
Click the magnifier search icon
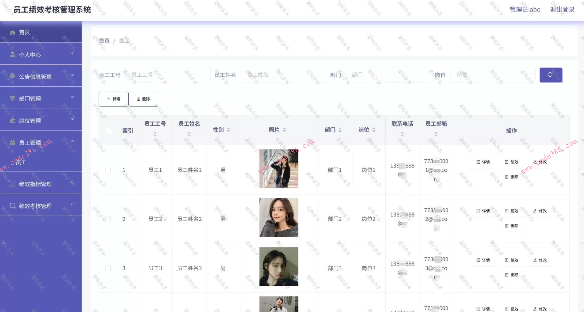tap(551, 75)
